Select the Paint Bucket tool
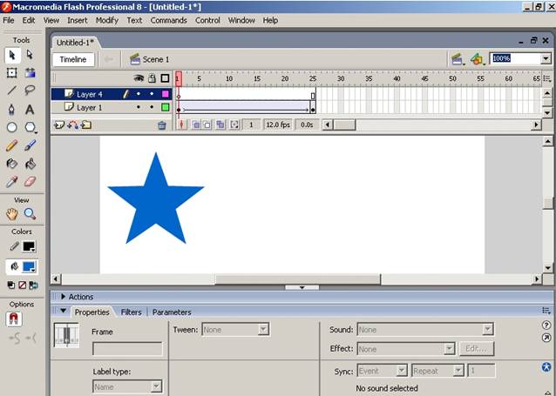556x396 pixels. 31,164
